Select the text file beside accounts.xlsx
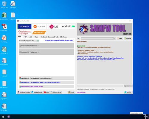Image resolution: width=149 pixels, height=119 pixels. coord(13,16)
